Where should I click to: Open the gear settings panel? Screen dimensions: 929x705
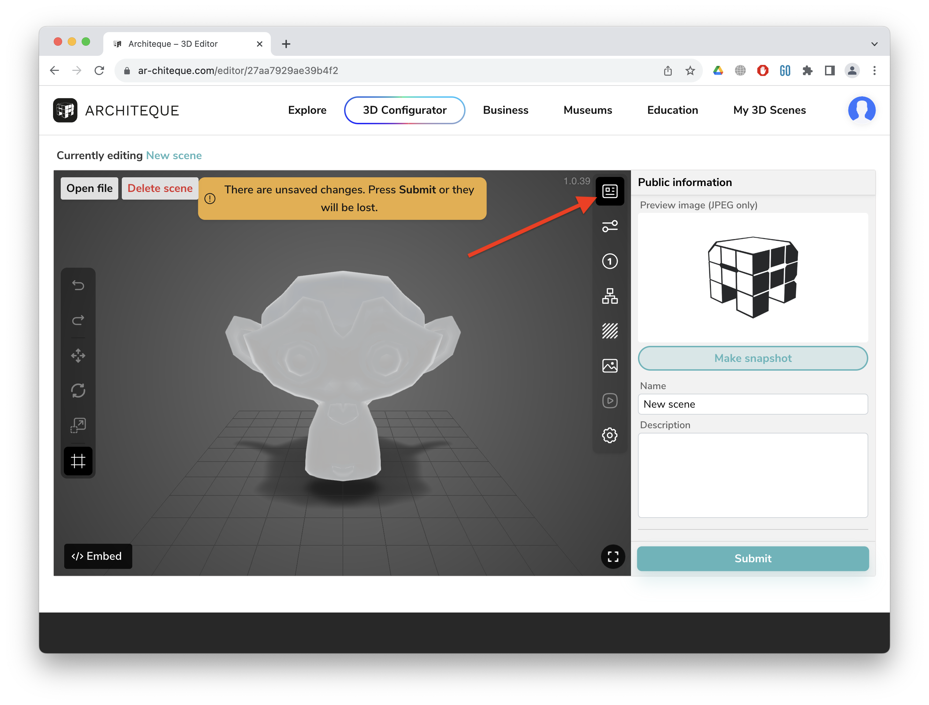pyautogui.click(x=609, y=436)
